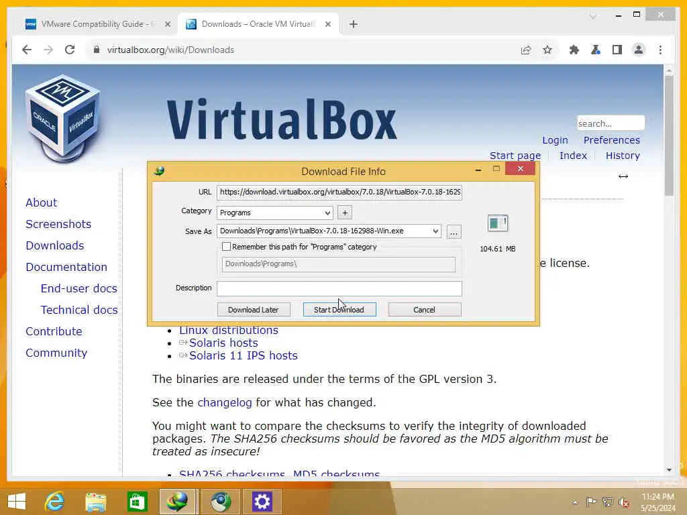Click the Login link
Screen dimensions: 687x515
pos(555,140)
